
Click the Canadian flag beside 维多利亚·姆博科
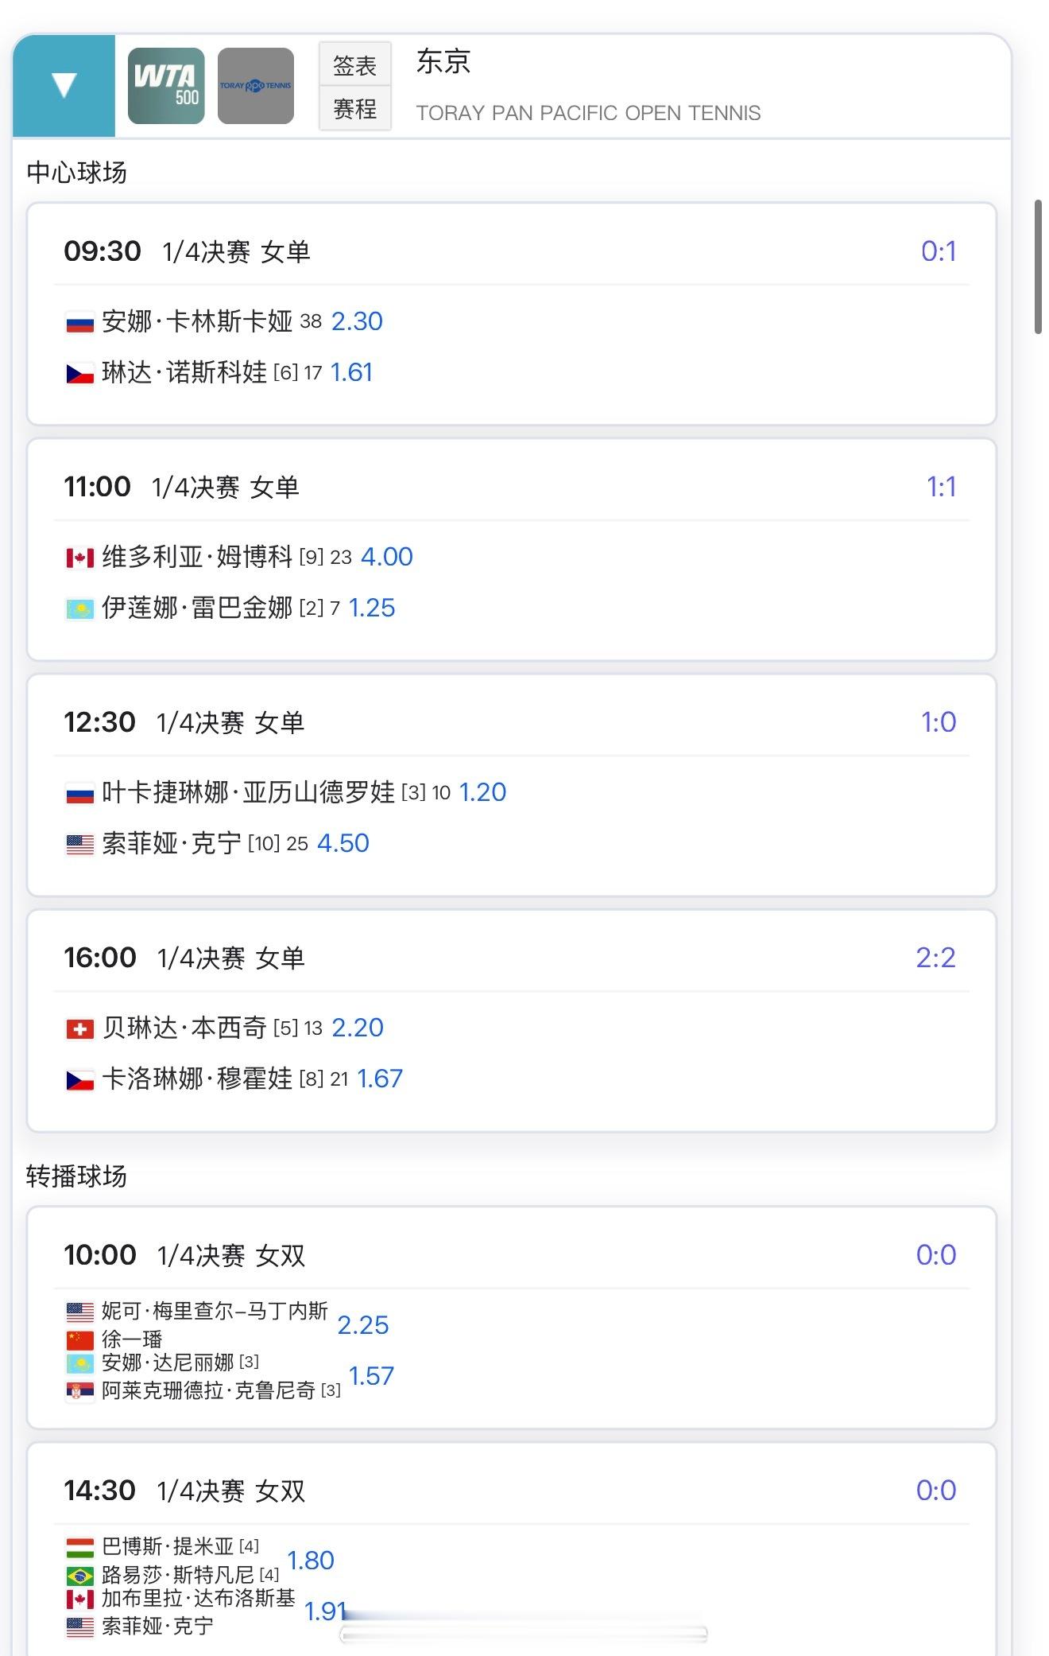(79, 558)
